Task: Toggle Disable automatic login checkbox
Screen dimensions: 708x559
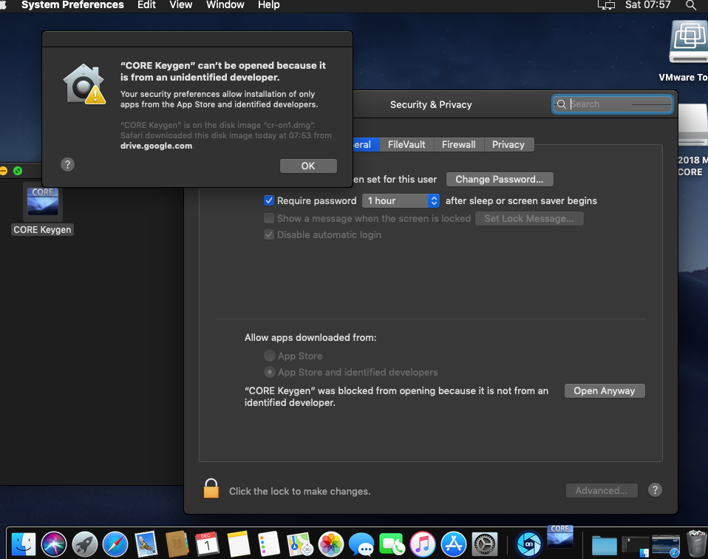Action: (x=269, y=234)
